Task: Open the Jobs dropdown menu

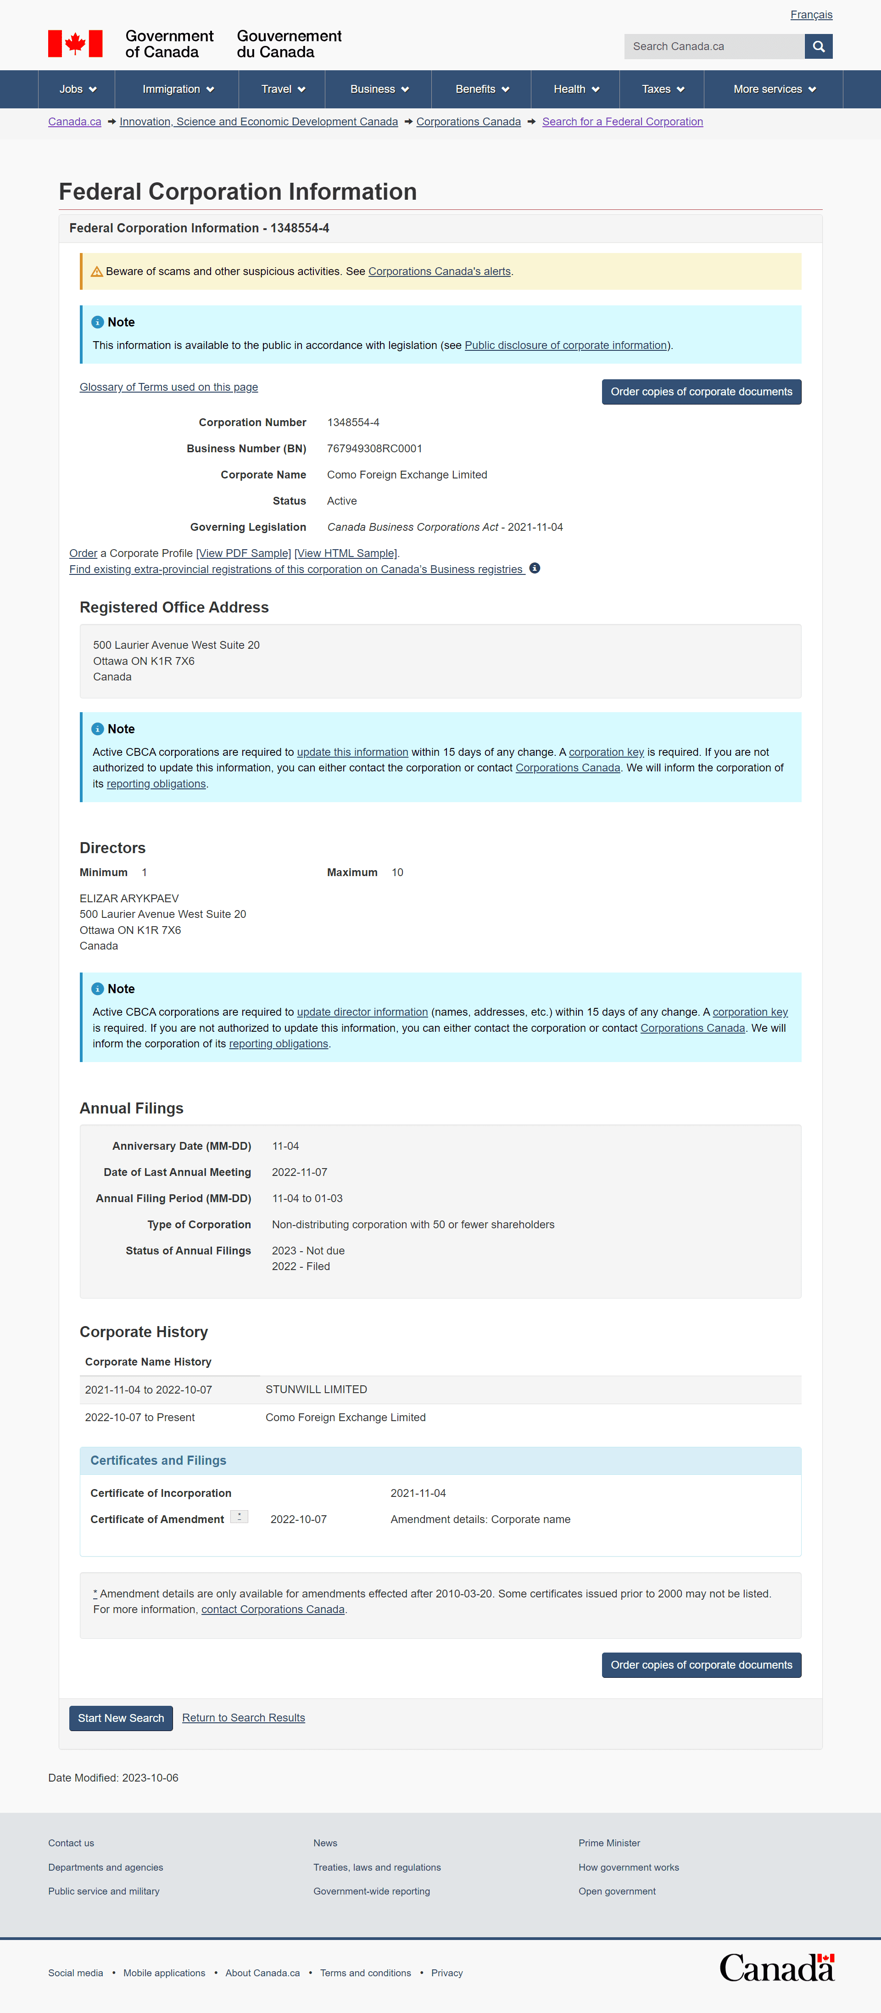Action: (72, 91)
